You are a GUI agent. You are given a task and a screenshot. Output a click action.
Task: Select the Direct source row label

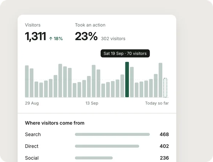pos(32,146)
